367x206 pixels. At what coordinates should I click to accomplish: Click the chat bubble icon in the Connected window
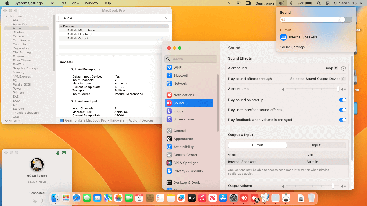click(x=41, y=201)
